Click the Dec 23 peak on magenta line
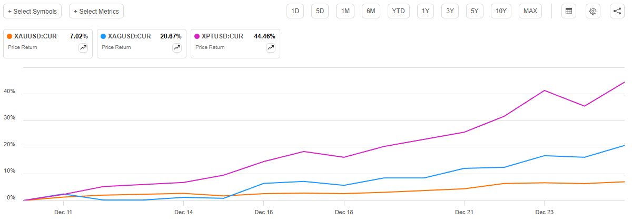Viewport: 632px width, 221px height. click(x=544, y=91)
